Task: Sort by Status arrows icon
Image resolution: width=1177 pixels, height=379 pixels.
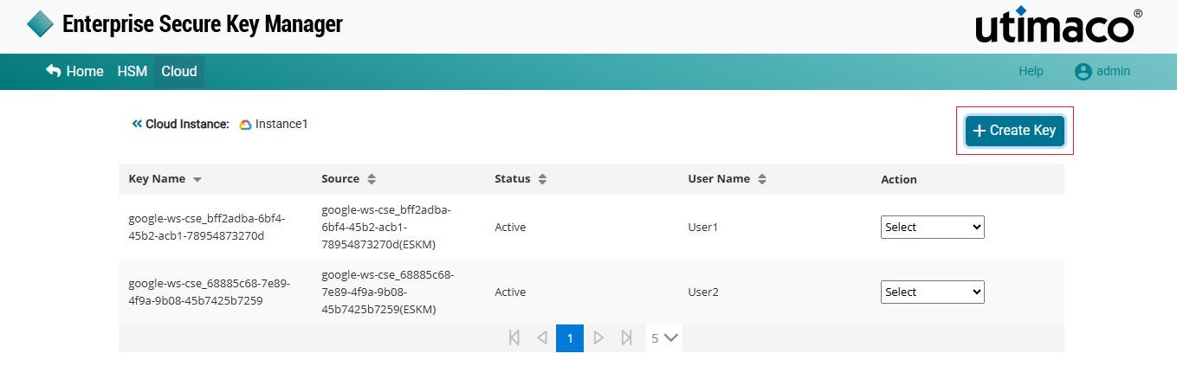Action: (x=542, y=179)
